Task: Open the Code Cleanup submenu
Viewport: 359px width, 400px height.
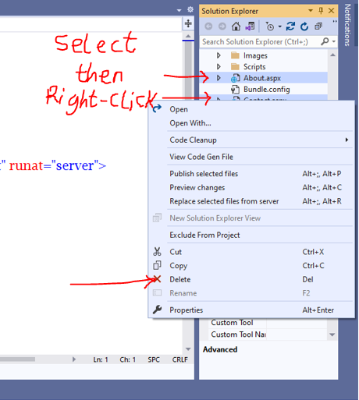Action: point(251,140)
